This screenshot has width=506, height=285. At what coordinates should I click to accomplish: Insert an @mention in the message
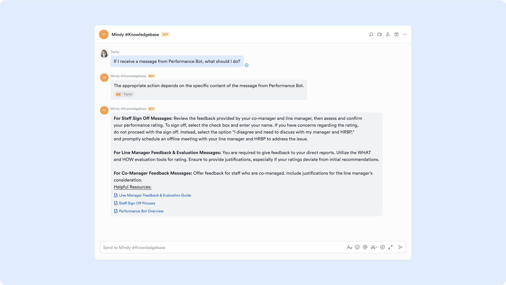click(x=365, y=247)
